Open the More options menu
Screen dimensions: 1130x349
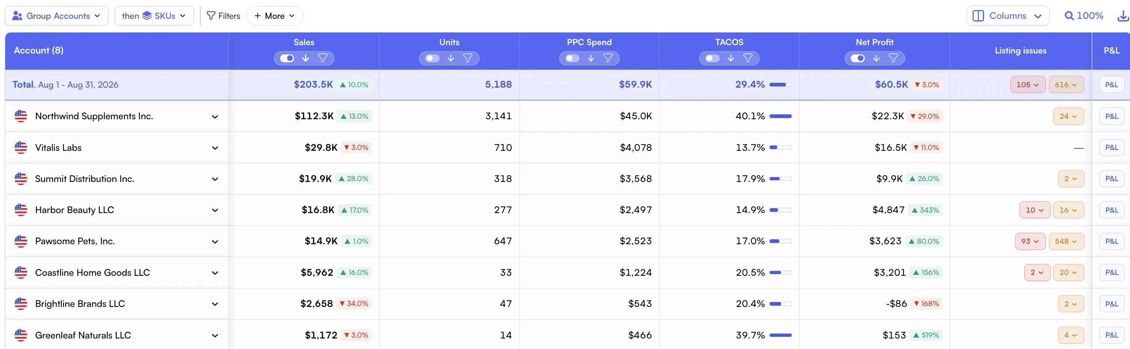(274, 16)
